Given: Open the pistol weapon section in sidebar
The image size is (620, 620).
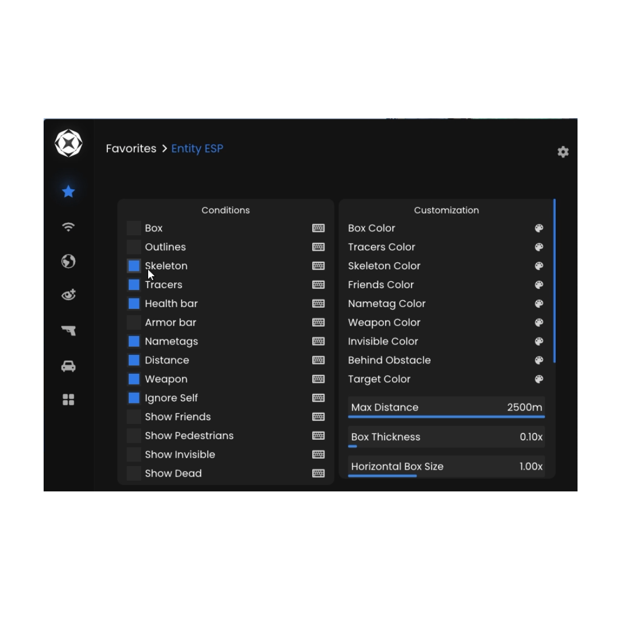Looking at the screenshot, I should tap(68, 331).
